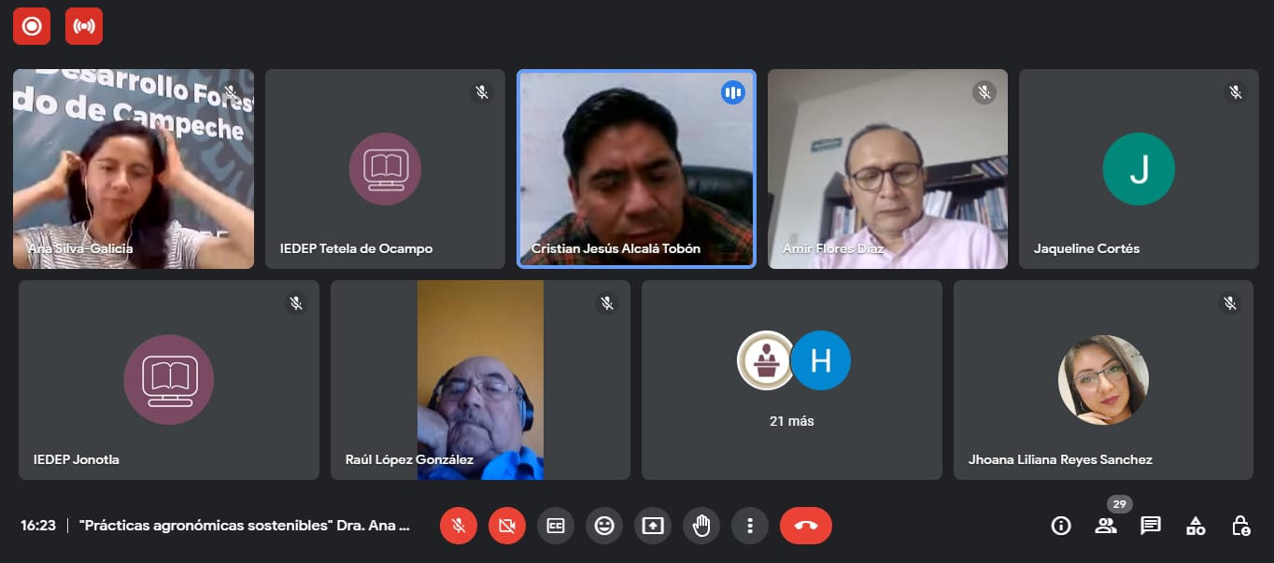Open the emoji reactions picker
Screen dimensions: 1274x563
[604, 526]
